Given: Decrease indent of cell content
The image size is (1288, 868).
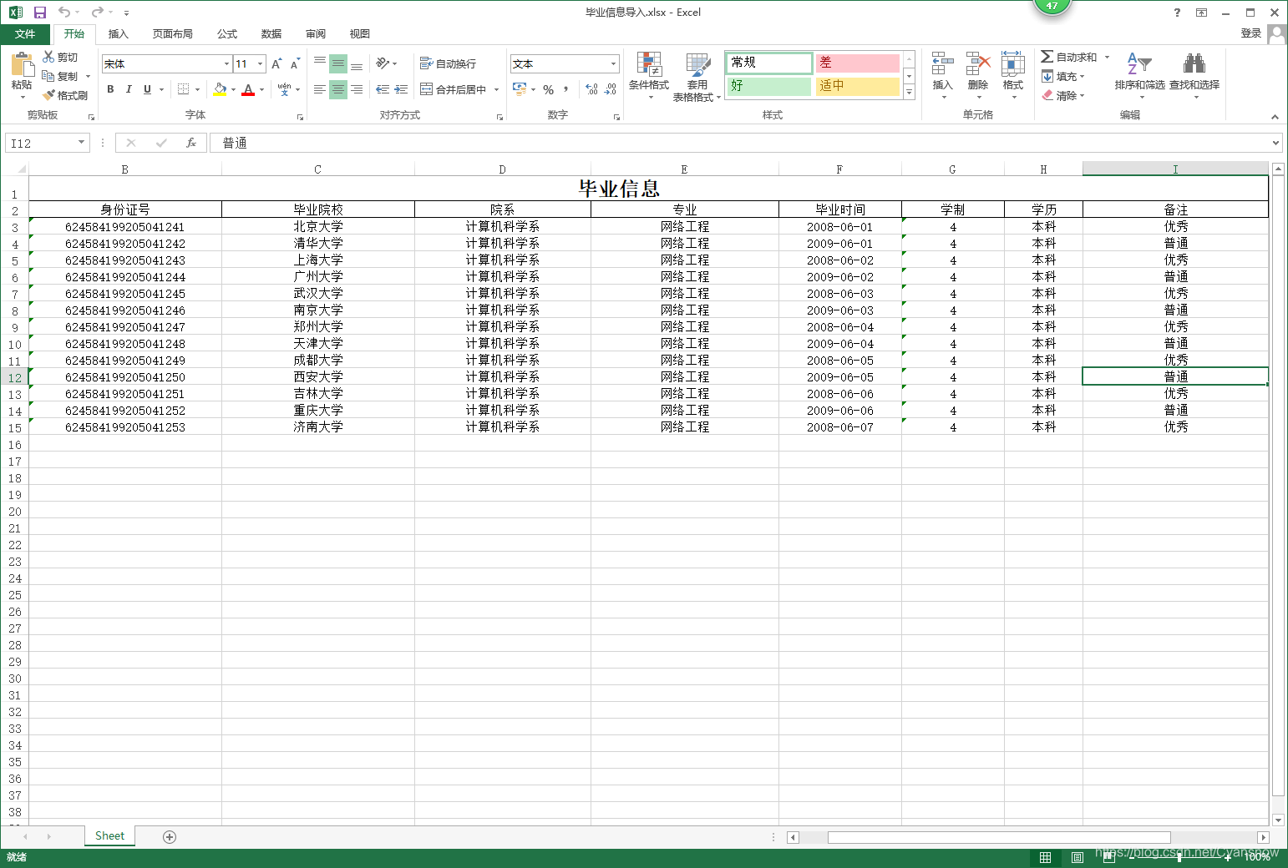Looking at the screenshot, I should [383, 89].
